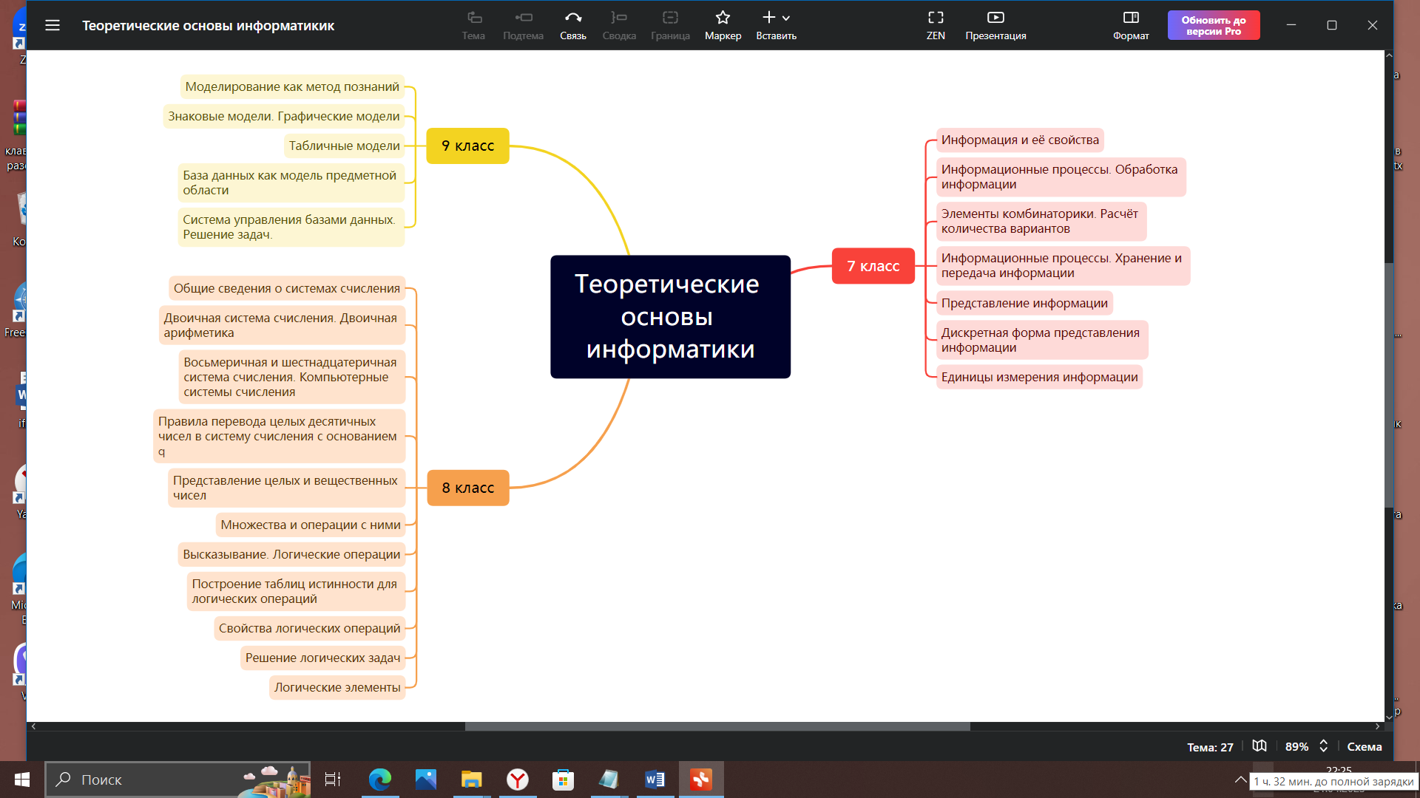Select subtopic Информационные процессы. Обработка информации
Screen dimensions: 1420x798
click(1061, 177)
